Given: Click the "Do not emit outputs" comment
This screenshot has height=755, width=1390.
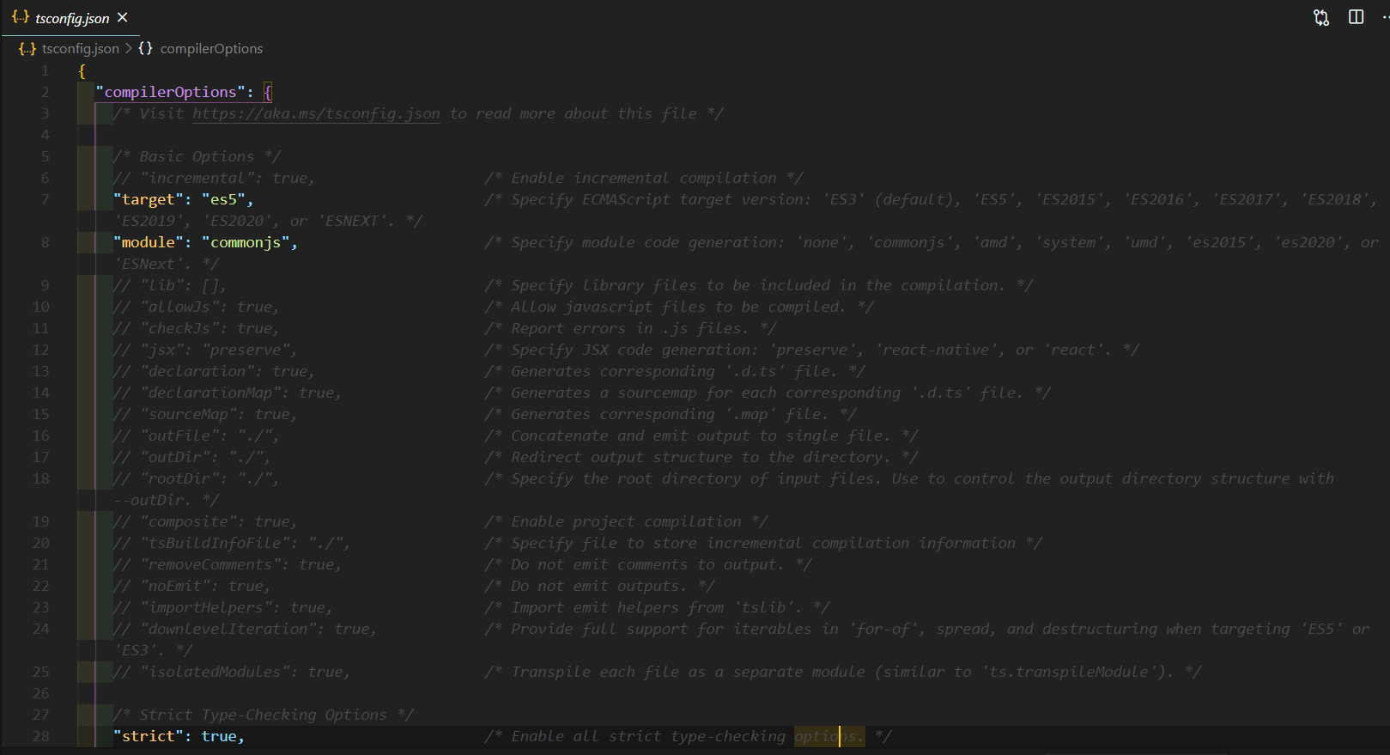Looking at the screenshot, I should 599,586.
